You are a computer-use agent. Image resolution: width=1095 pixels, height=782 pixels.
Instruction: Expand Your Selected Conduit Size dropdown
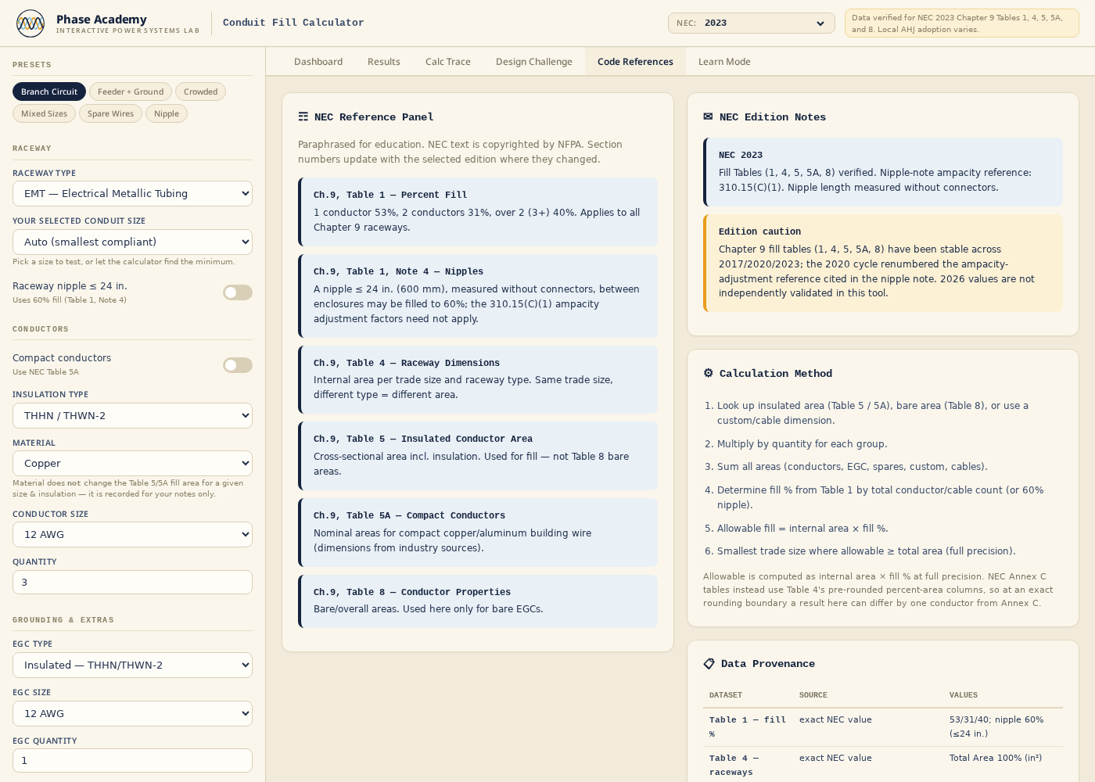click(132, 242)
